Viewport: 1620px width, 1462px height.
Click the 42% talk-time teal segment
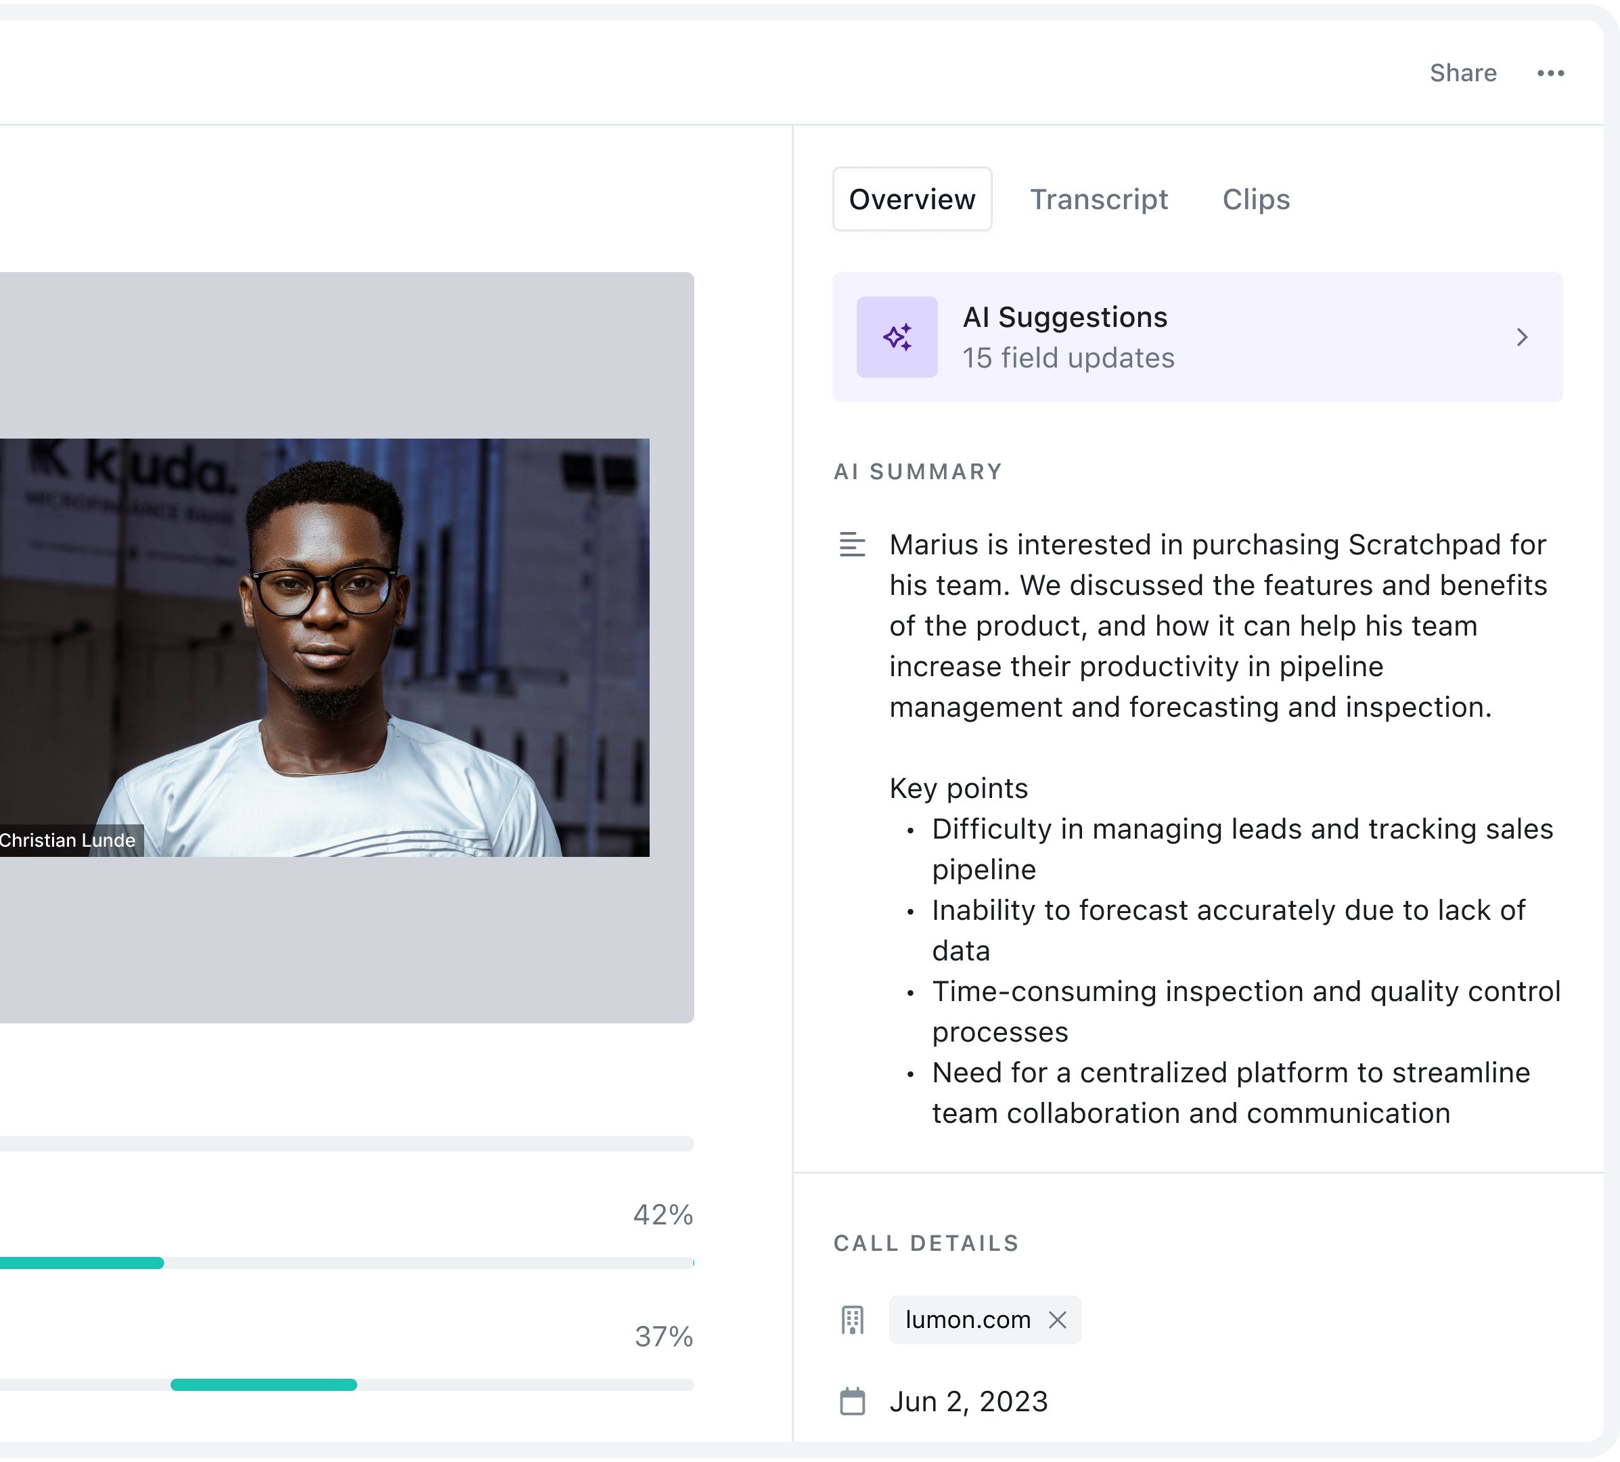[x=81, y=1263]
